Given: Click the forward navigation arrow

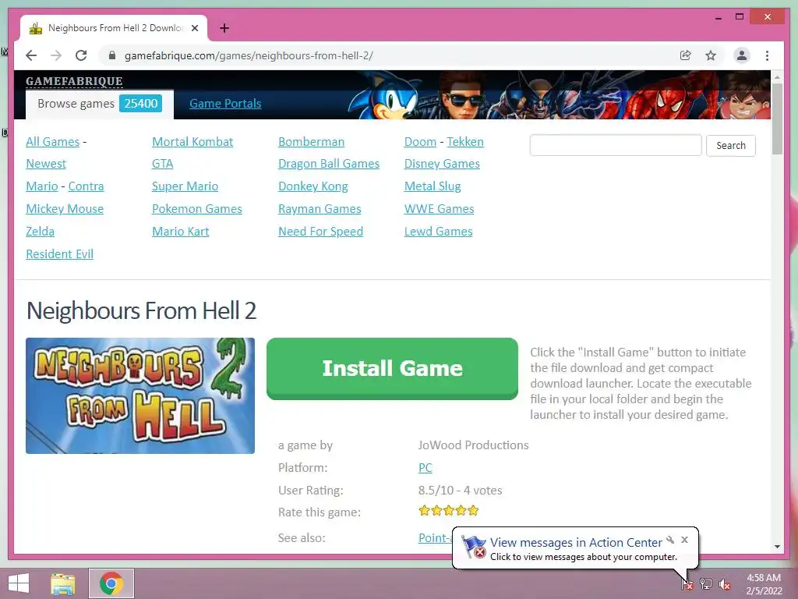Looking at the screenshot, I should [x=56, y=55].
